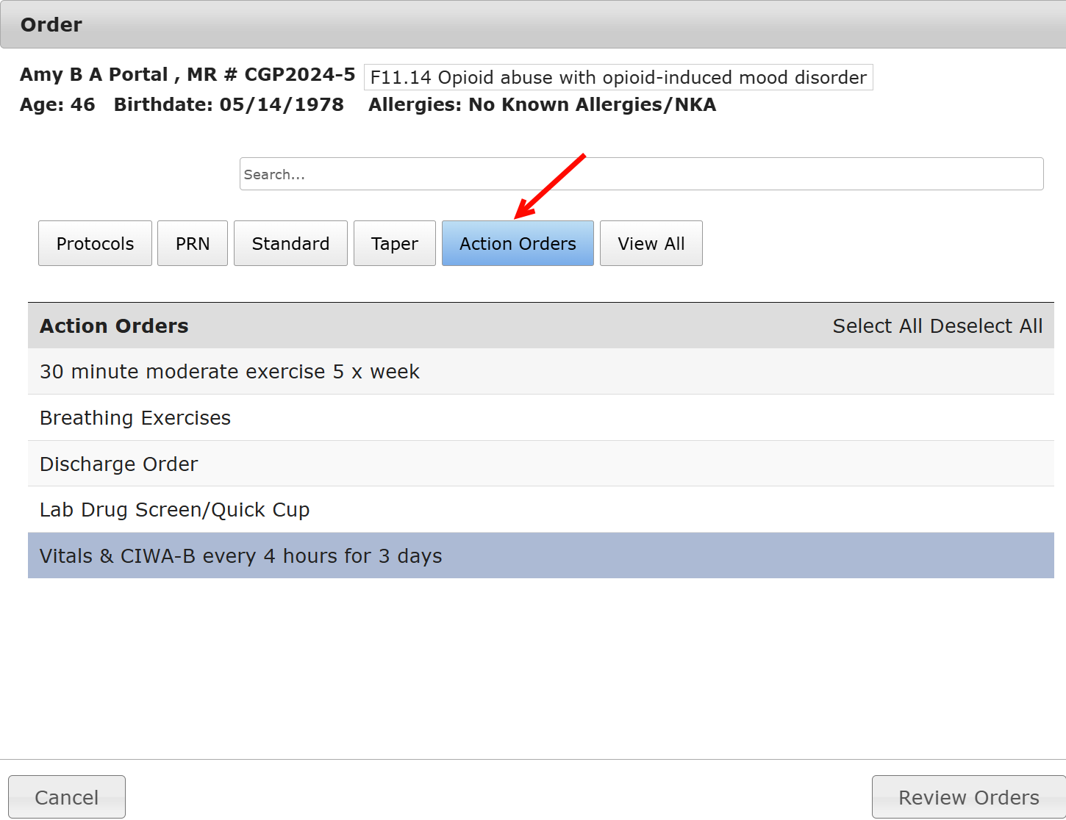Viewport: 1066px width, 820px height.
Task: Switch to PRN orders
Action: pyautogui.click(x=193, y=243)
